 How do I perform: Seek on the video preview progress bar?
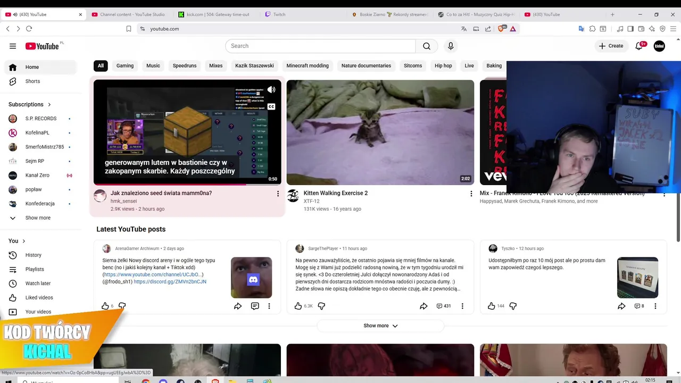pyautogui.click(x=187, y=185)
